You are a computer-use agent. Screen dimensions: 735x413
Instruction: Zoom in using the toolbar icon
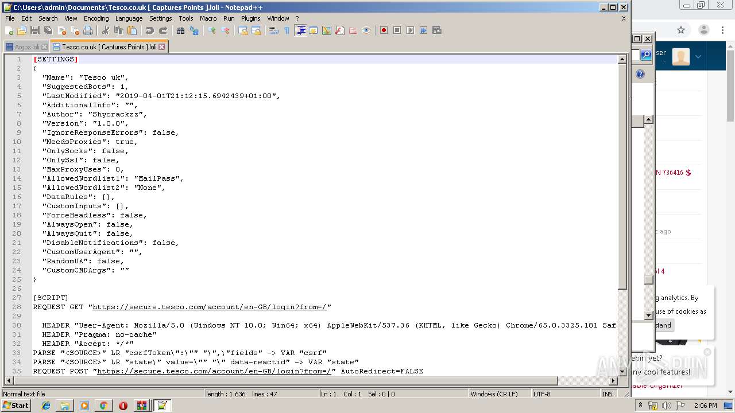click(x=212, y=30)
